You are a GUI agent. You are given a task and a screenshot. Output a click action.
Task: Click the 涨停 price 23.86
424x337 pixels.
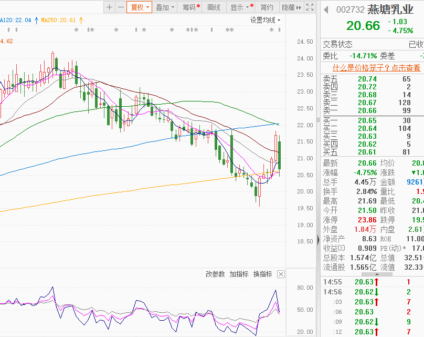click(x=367, y=220)
